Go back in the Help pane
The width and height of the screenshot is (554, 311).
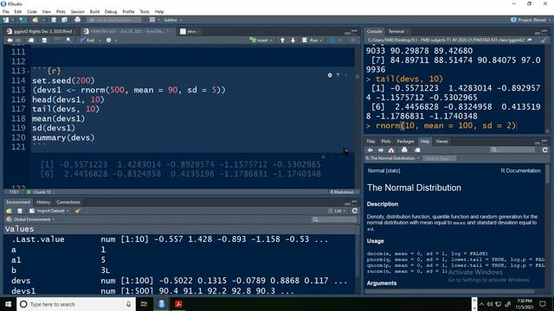[x=370, y=149]
